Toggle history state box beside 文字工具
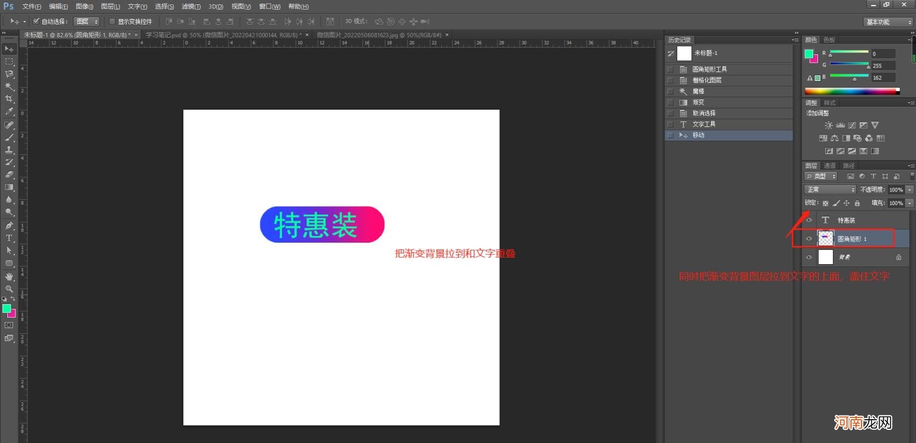The width and height of the screenshot is (916, 443). (670, 125)
